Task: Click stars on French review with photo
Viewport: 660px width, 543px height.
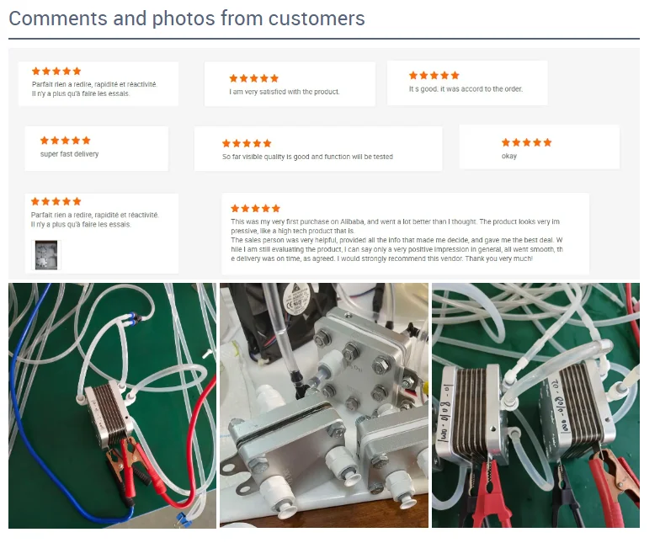Action: point(56,201)
